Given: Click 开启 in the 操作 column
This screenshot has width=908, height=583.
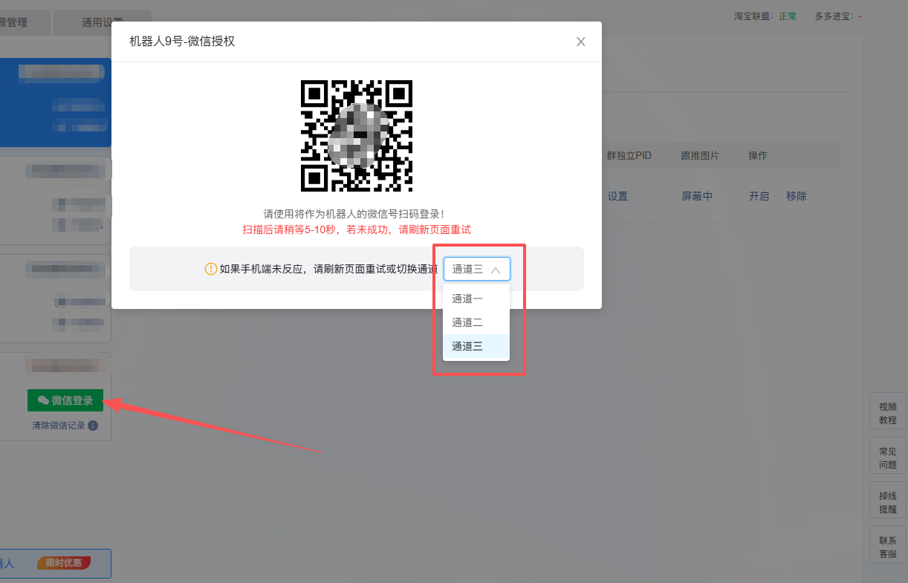Looking at the screenshot, I should (759, 196).
